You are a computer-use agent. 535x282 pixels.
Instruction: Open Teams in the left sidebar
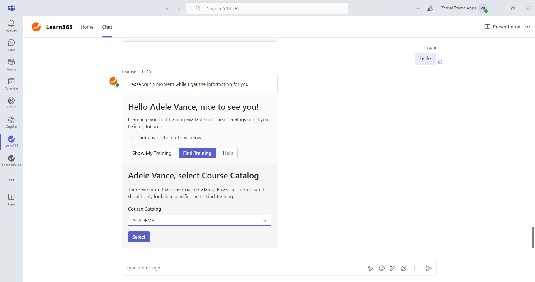[x=11, y=65]
